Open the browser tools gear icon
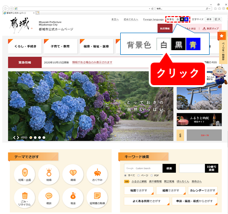 224,9
